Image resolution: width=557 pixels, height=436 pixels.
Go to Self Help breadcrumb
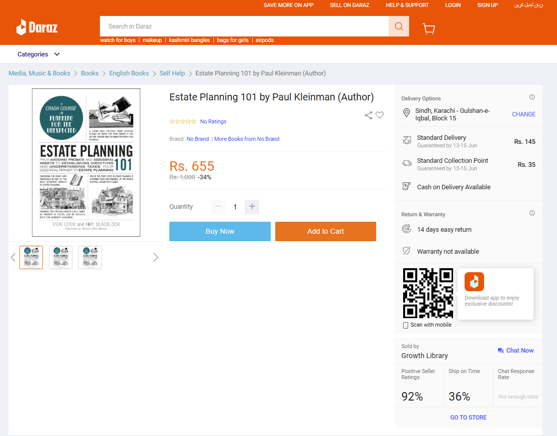[172, 73]
